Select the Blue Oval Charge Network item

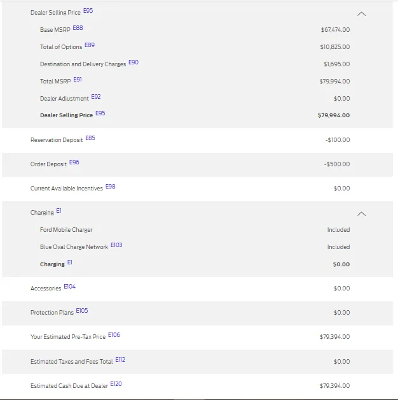coord(74,247)
